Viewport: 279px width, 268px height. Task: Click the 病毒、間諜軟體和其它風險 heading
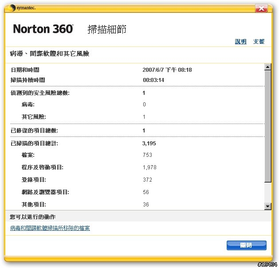tap(50, 54)
